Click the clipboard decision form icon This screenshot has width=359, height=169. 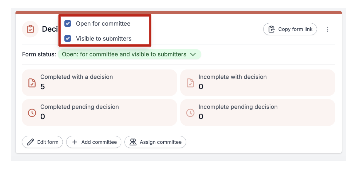(x=30, y=29)
